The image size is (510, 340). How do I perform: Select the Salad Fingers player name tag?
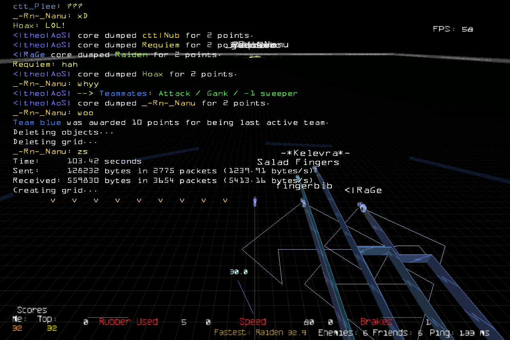click(298, 162)
